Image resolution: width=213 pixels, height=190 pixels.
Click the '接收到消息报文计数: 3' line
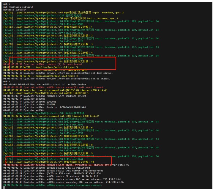click(48, 44)
